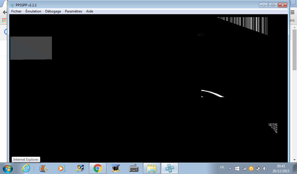Open Windows Media Player from taskbar
The image size is (297, 174).
click(61, 168)
